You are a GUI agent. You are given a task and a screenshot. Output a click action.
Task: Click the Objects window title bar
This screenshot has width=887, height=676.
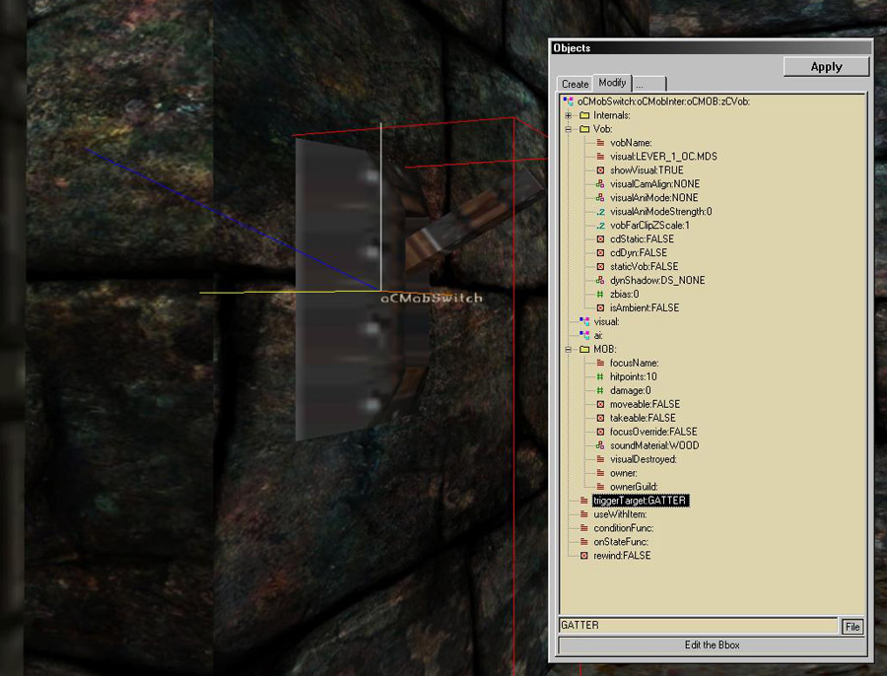pyautogui.click(x=711, y=48)
